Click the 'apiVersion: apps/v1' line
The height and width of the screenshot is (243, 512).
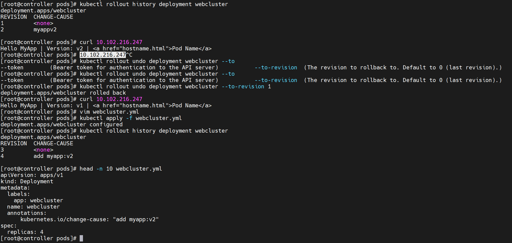coord(32,175)
